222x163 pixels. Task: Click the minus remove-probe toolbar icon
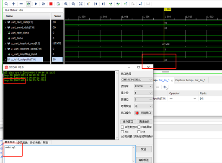(x=21, y=4)
